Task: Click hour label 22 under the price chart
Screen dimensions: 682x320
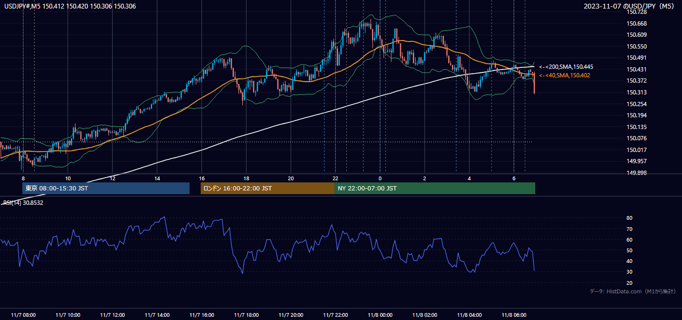Action: [x=335, y=178]
